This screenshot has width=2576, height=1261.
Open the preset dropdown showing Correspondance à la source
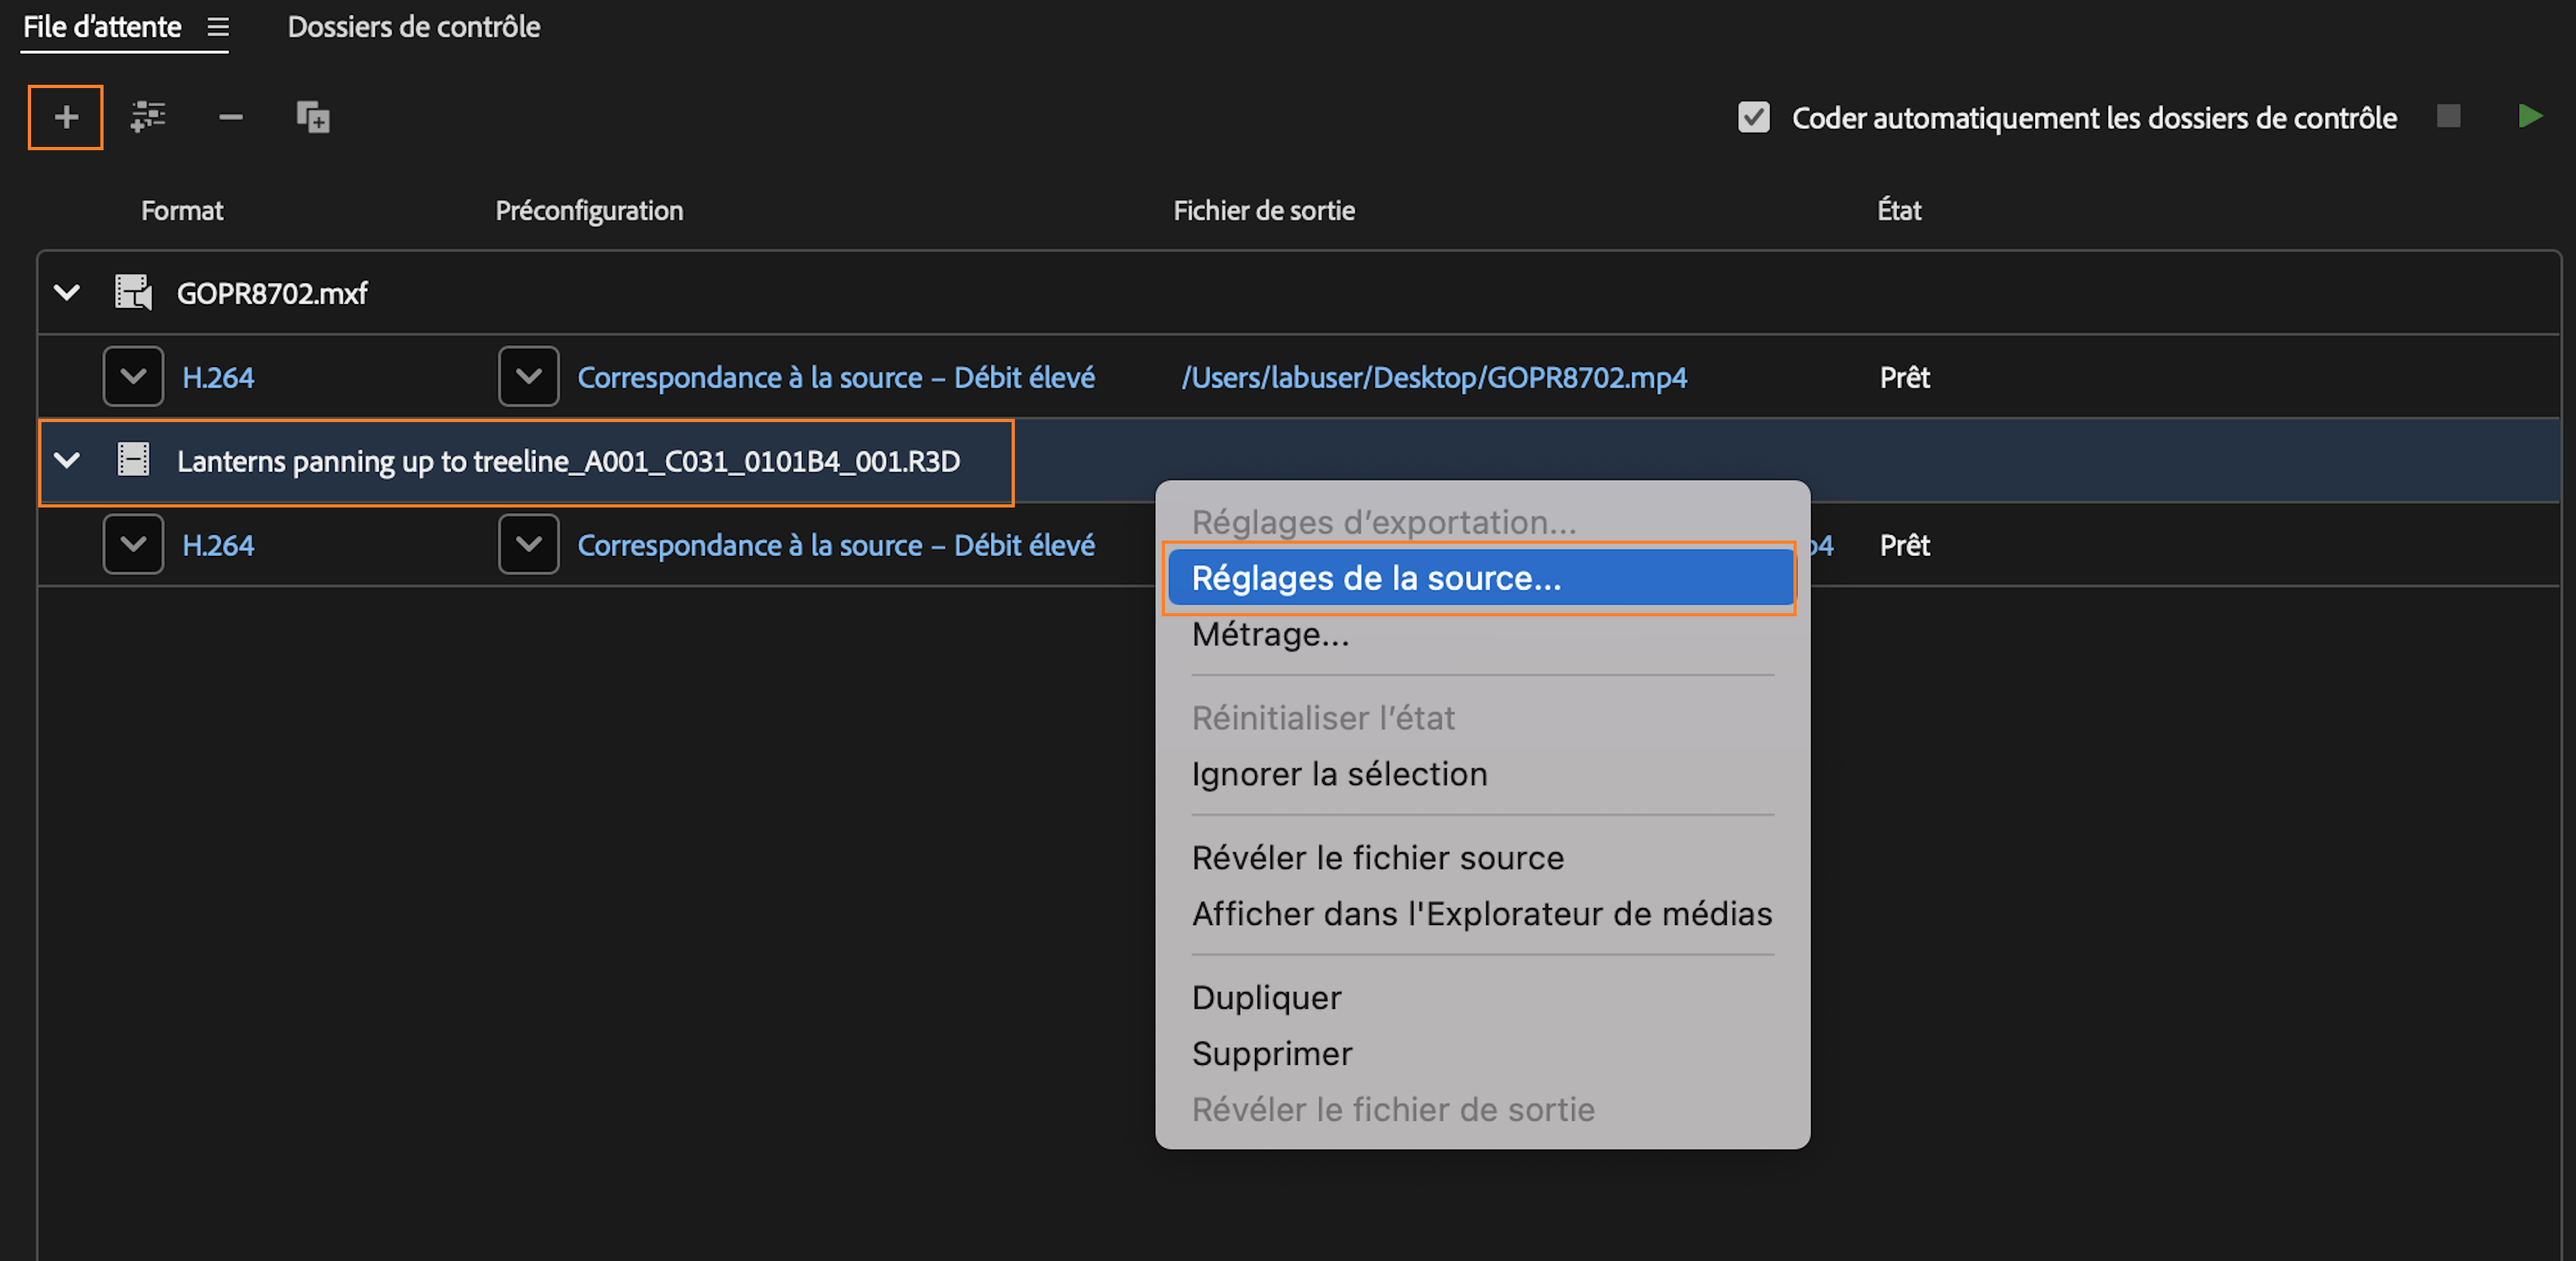coord(528,376)
